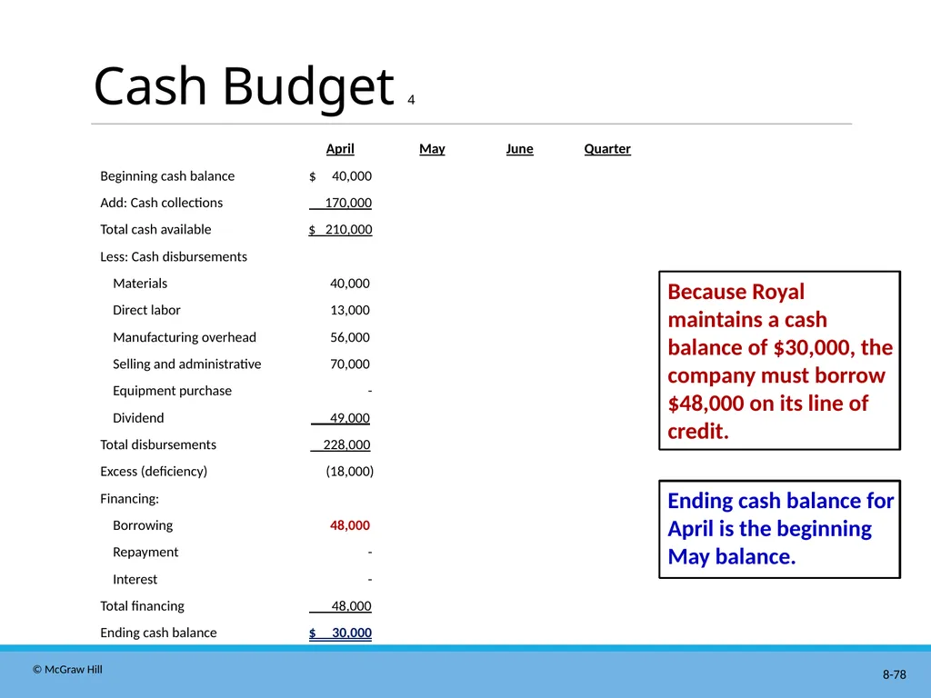Select the 170,000 cash collections value
The image size is (931, 698).
click(348, 203)
